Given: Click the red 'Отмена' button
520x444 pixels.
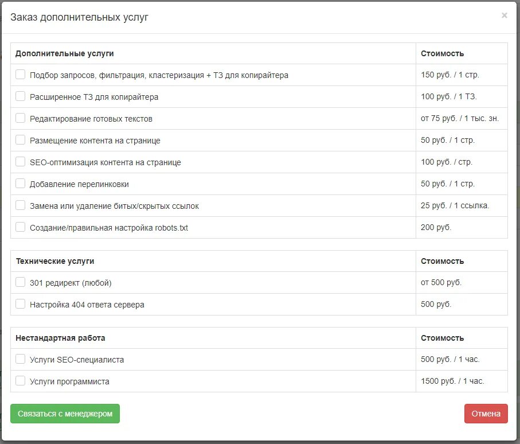Looking at the screenshot, I should point(486,414).
